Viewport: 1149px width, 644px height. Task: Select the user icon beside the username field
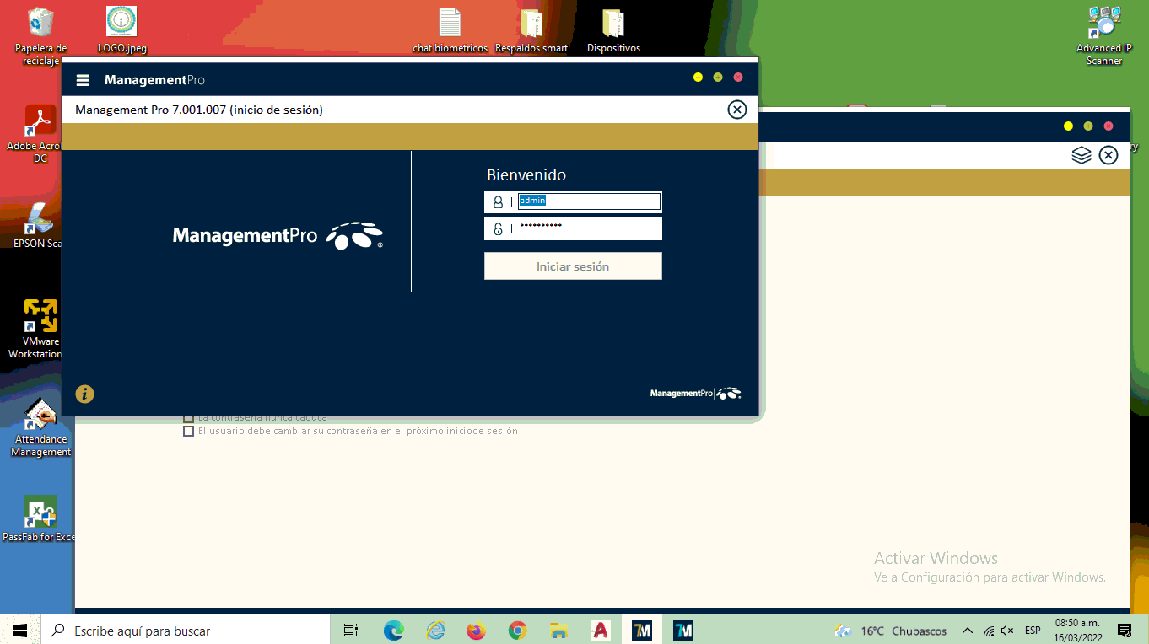click(x=499, y=201)
